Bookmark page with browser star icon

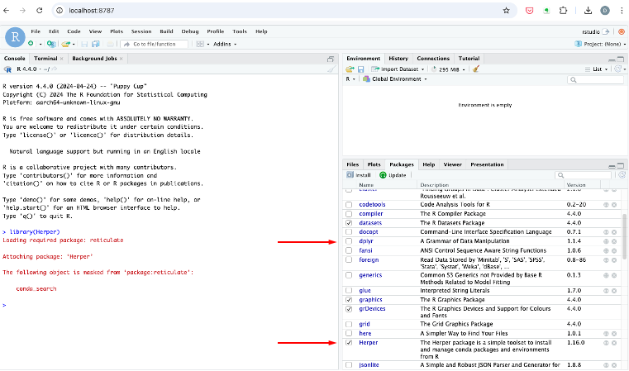[506, 11]
